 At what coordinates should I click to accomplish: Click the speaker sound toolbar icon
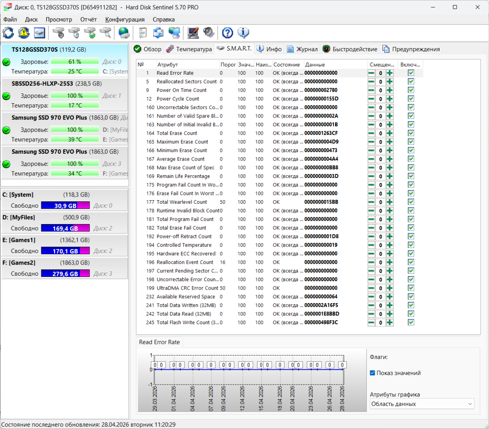pyautogui.click(x=208, y=33)
